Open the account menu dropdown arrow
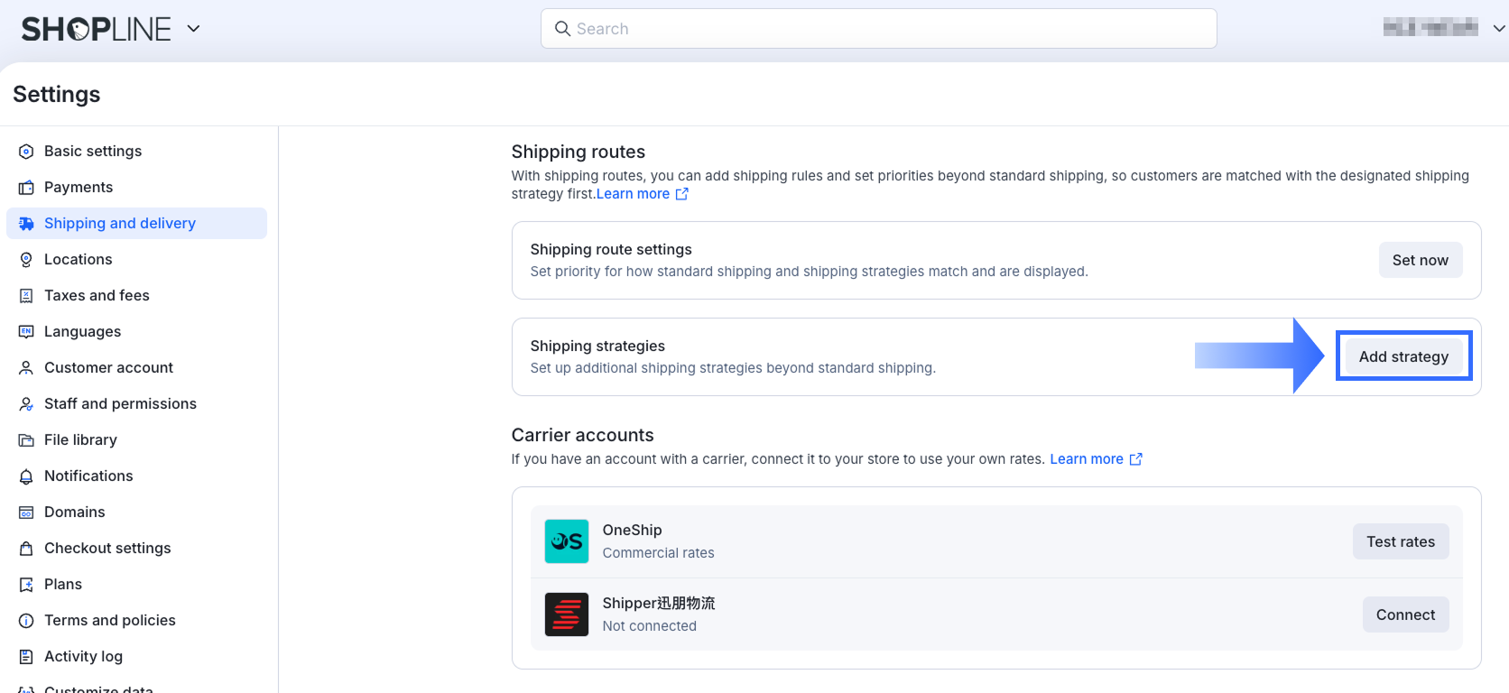Image resolution: width=1509 pixels, height=693 pixels. pyautogui.click(x=1498, y=29)
